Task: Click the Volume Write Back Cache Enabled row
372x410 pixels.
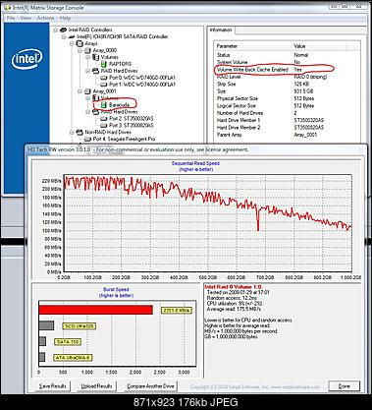Action: (x=288, y=70)
